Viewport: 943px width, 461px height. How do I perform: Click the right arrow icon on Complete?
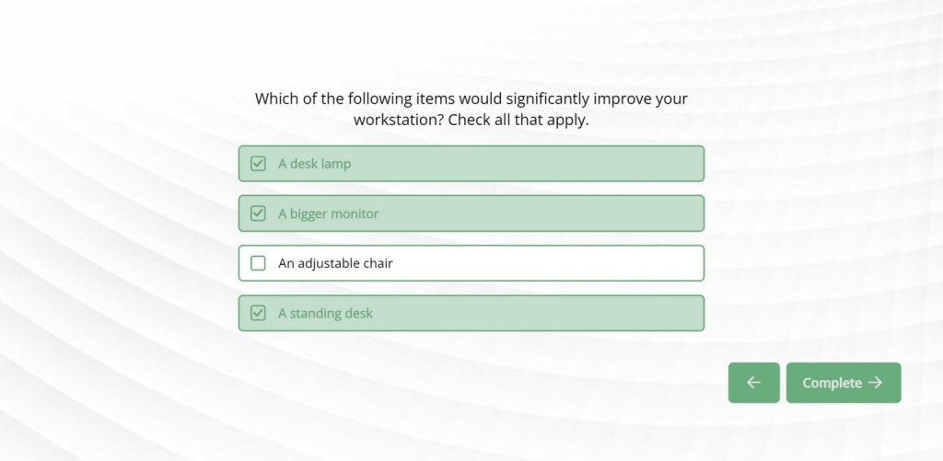[x=875, y=383]
